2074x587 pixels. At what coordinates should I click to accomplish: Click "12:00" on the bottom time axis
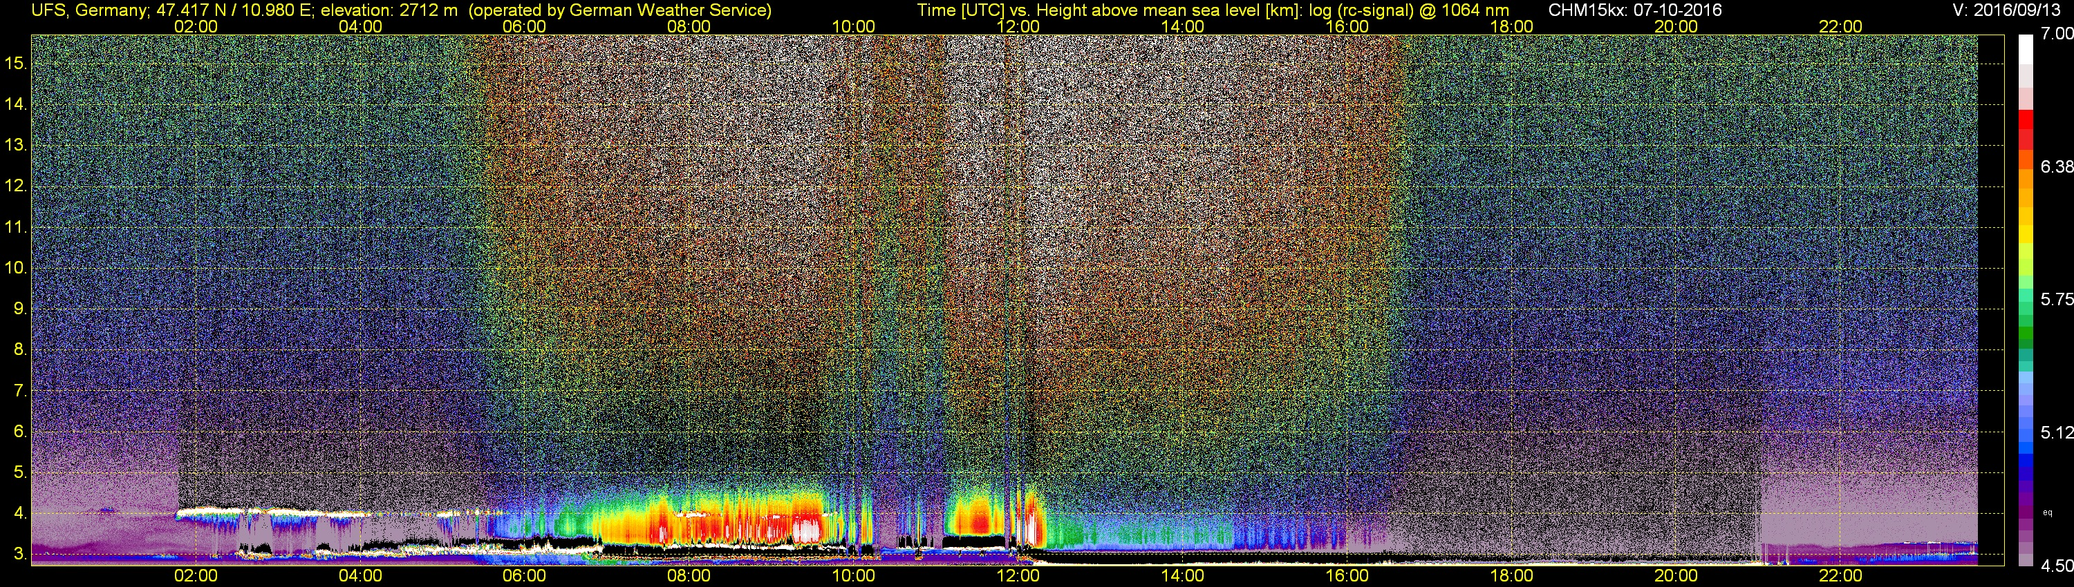[x=1018, y=576]
